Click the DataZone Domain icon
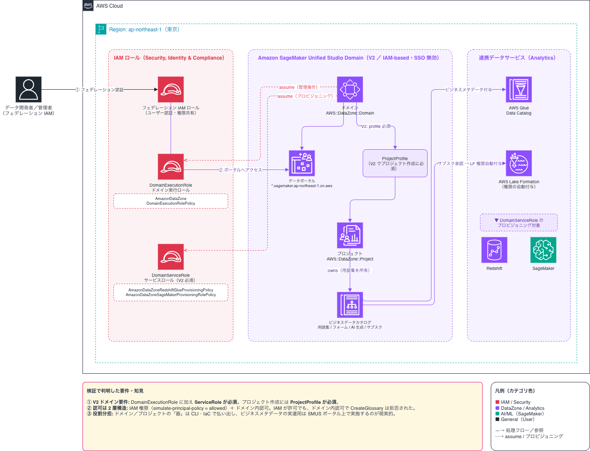590x451 pixels. (x=350, y=89)
